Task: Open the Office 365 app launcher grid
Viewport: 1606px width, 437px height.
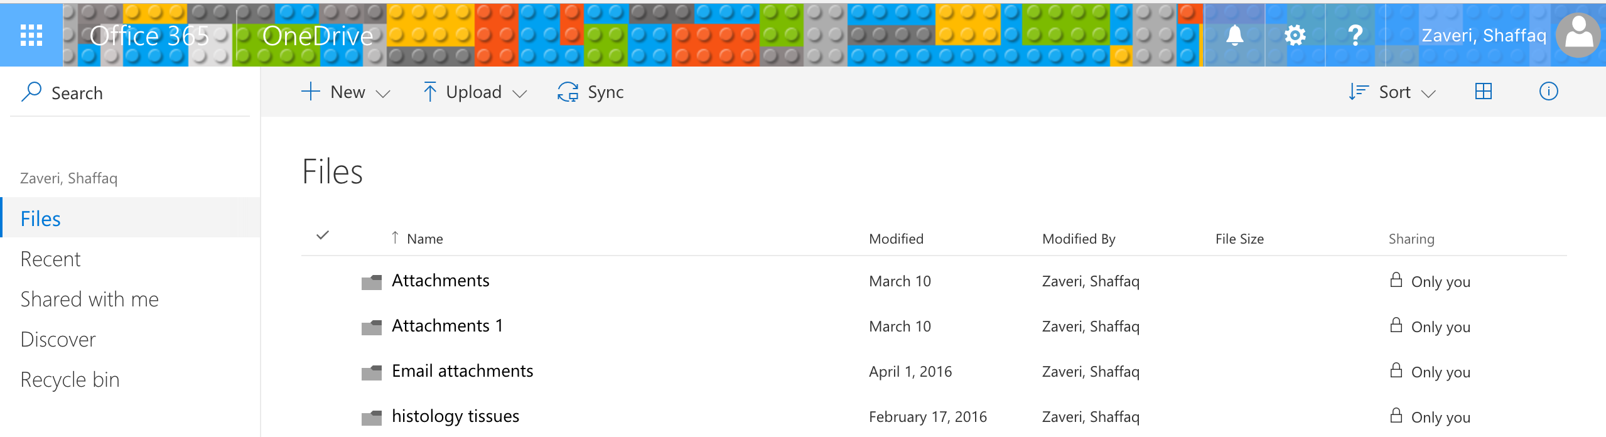Action: pyautogui.click(x=31, y=35)
